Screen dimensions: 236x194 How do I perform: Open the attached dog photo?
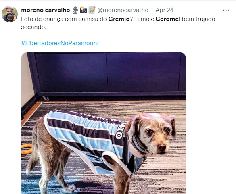point(104,123)
